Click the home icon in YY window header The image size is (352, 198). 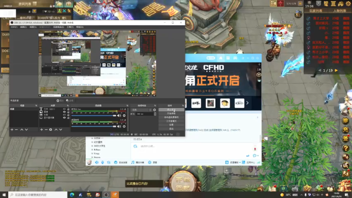point(221,58)
